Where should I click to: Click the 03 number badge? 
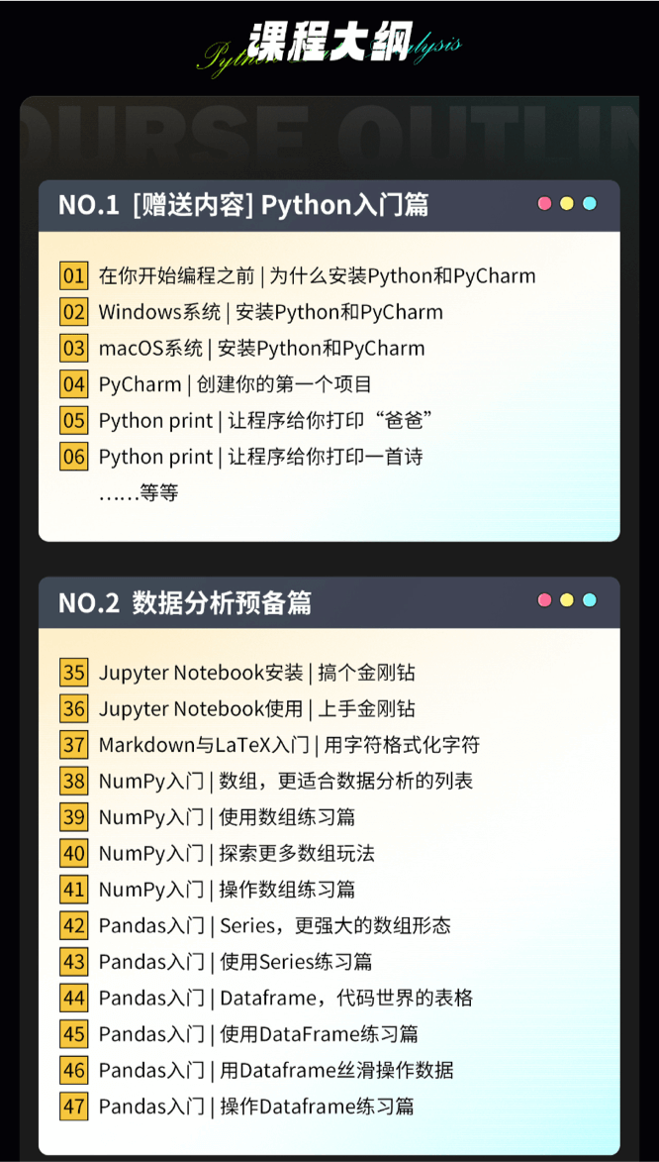tap(73, 349)
